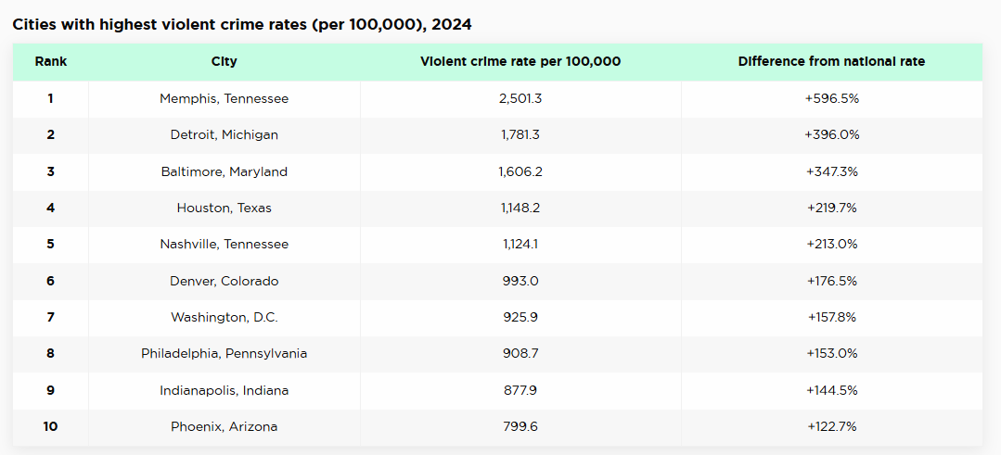
Task: Click Houston, Texas in the table
Action: point(224,208)
